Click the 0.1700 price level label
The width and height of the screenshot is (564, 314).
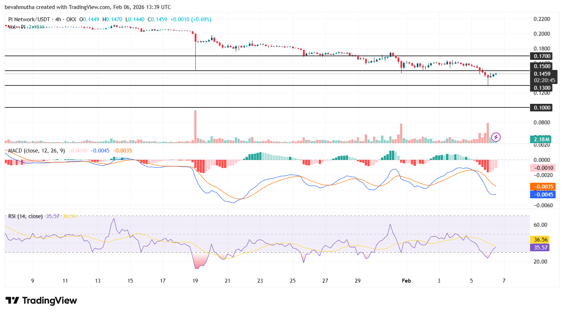pos(542,56)
